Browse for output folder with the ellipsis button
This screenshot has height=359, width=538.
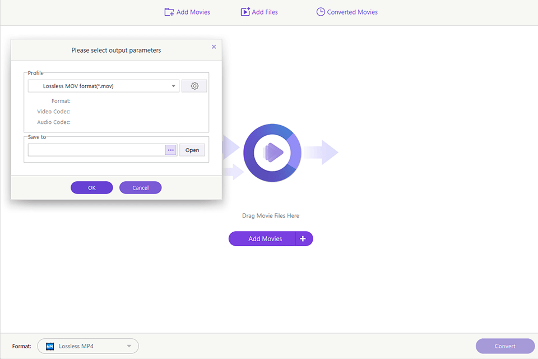[x=171, y=150]
